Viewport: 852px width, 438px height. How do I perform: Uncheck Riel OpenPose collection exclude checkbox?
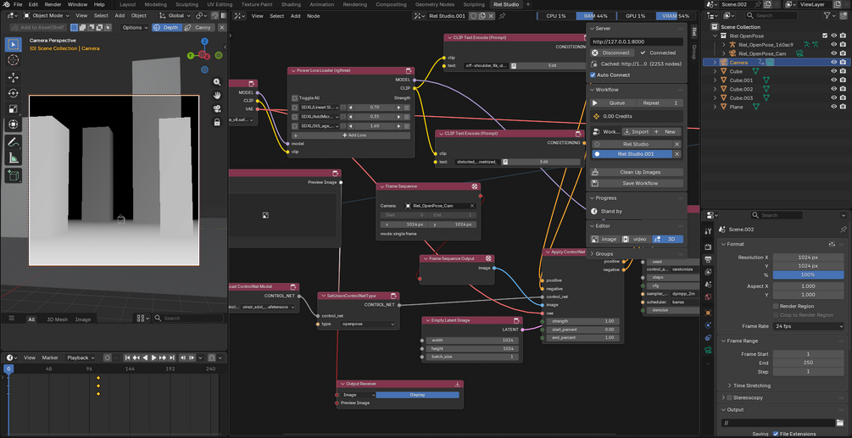click(x=824, y=36)
